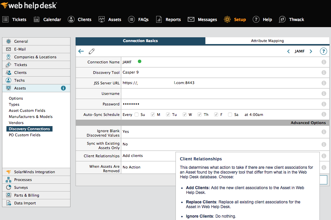Click the Help question mark icon in top bar

pyautogui.click(x=256, y=19)
